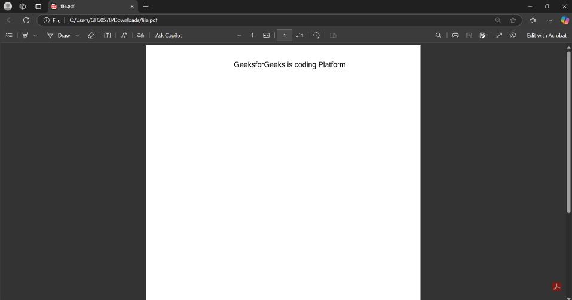Toggle Fit to width button

[267, 35]
